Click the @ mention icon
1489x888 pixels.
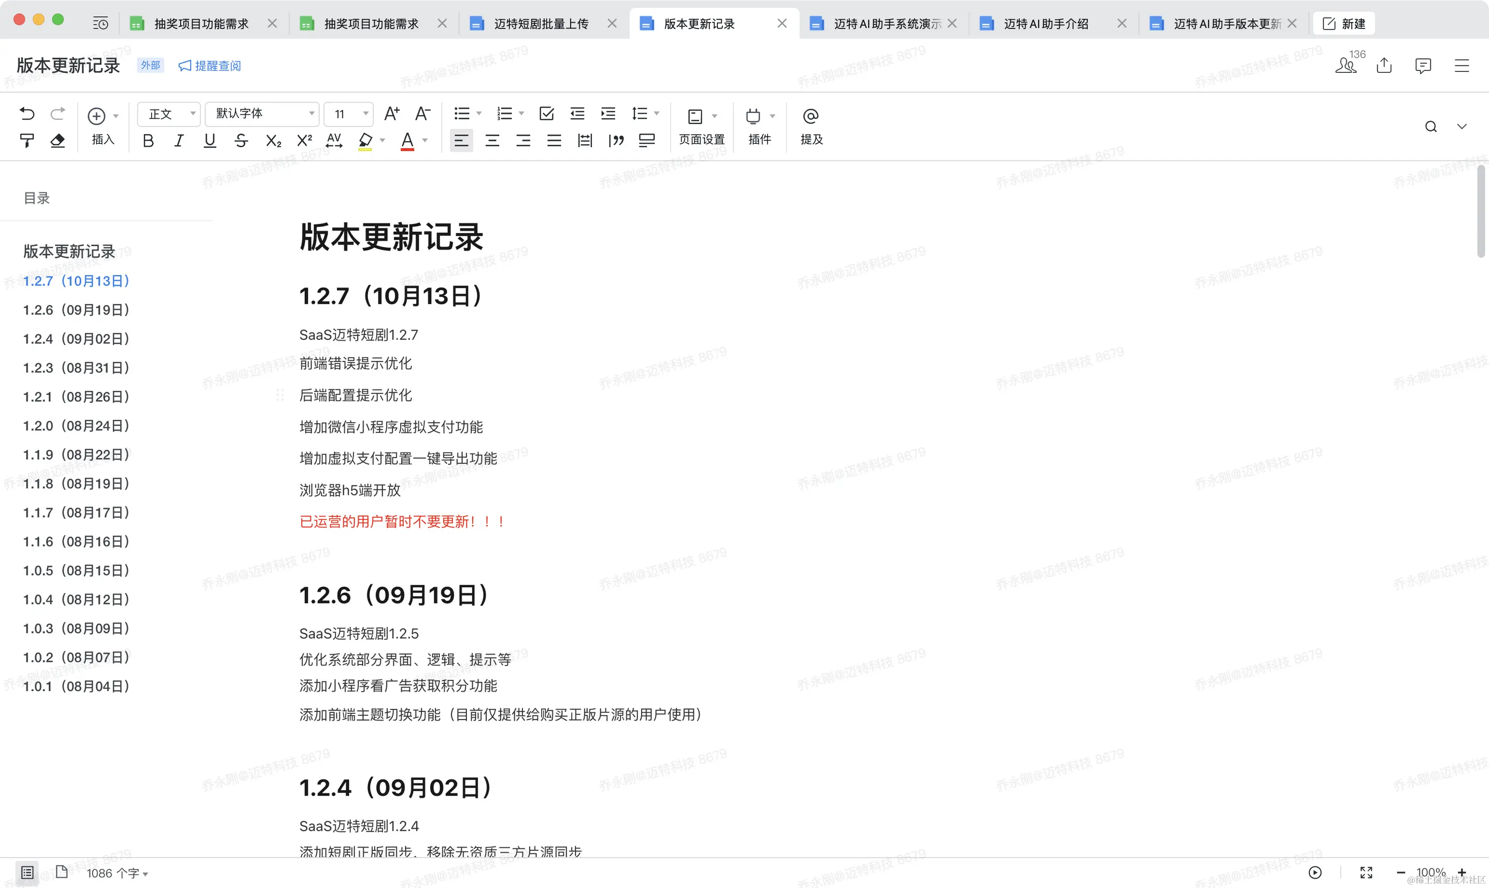click(810, 116)
